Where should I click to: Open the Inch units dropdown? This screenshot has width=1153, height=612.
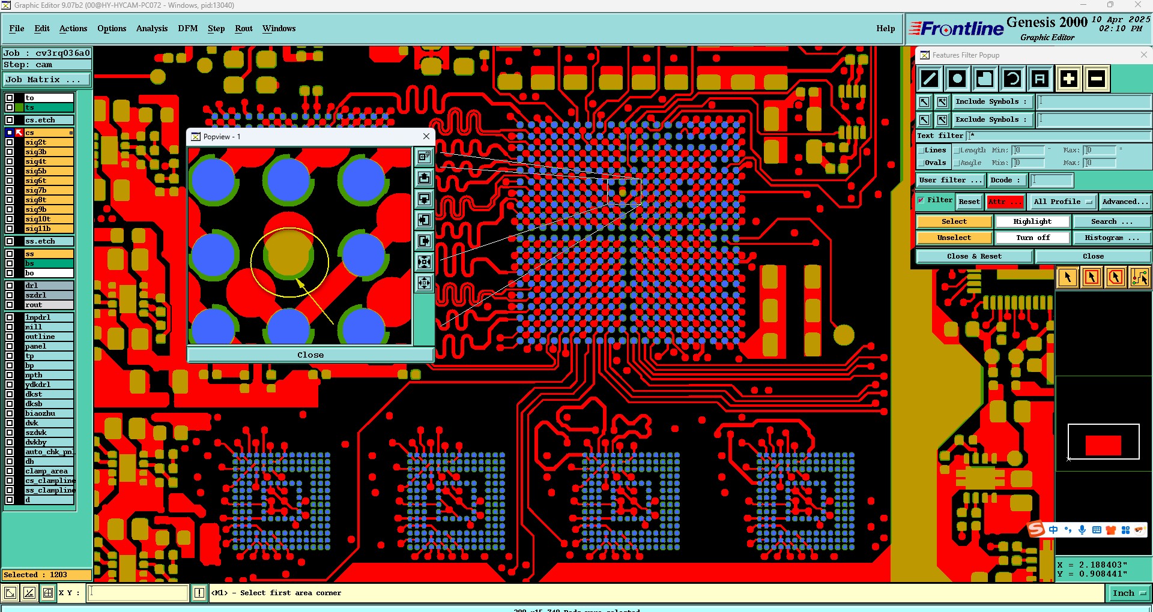pos(1128,593)
